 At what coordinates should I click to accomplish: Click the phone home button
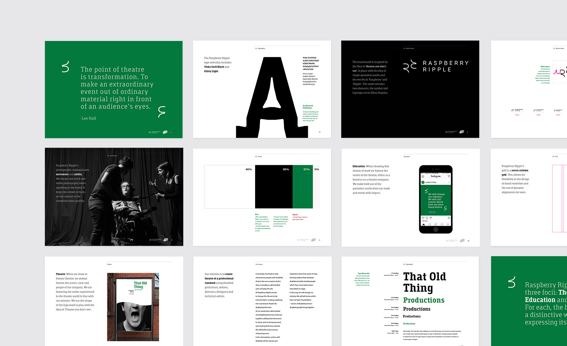[435, 229]
